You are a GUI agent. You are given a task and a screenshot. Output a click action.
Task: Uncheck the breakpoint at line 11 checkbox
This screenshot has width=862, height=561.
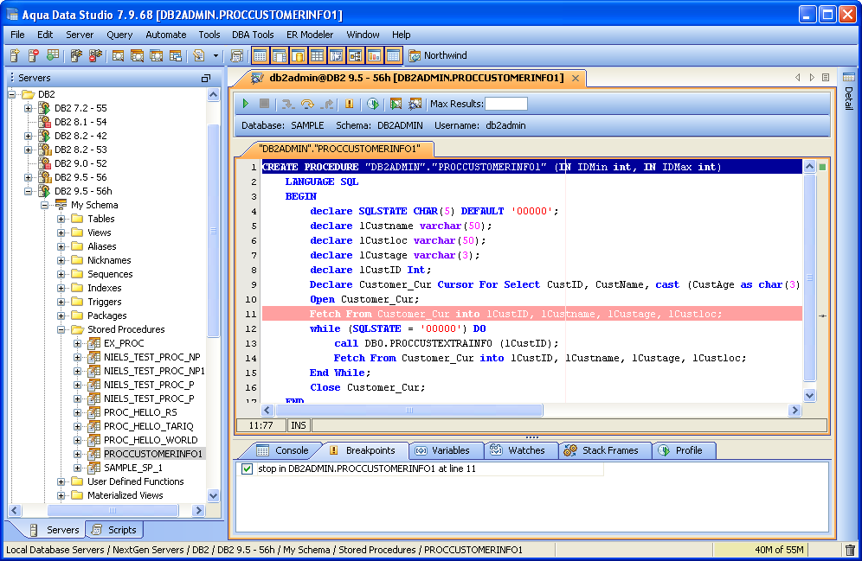tap(248, 469)
